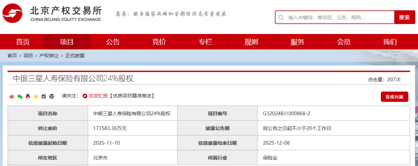Click the yellow star favorite icon
Screen dimensions: 418x166
click(36, 96)
